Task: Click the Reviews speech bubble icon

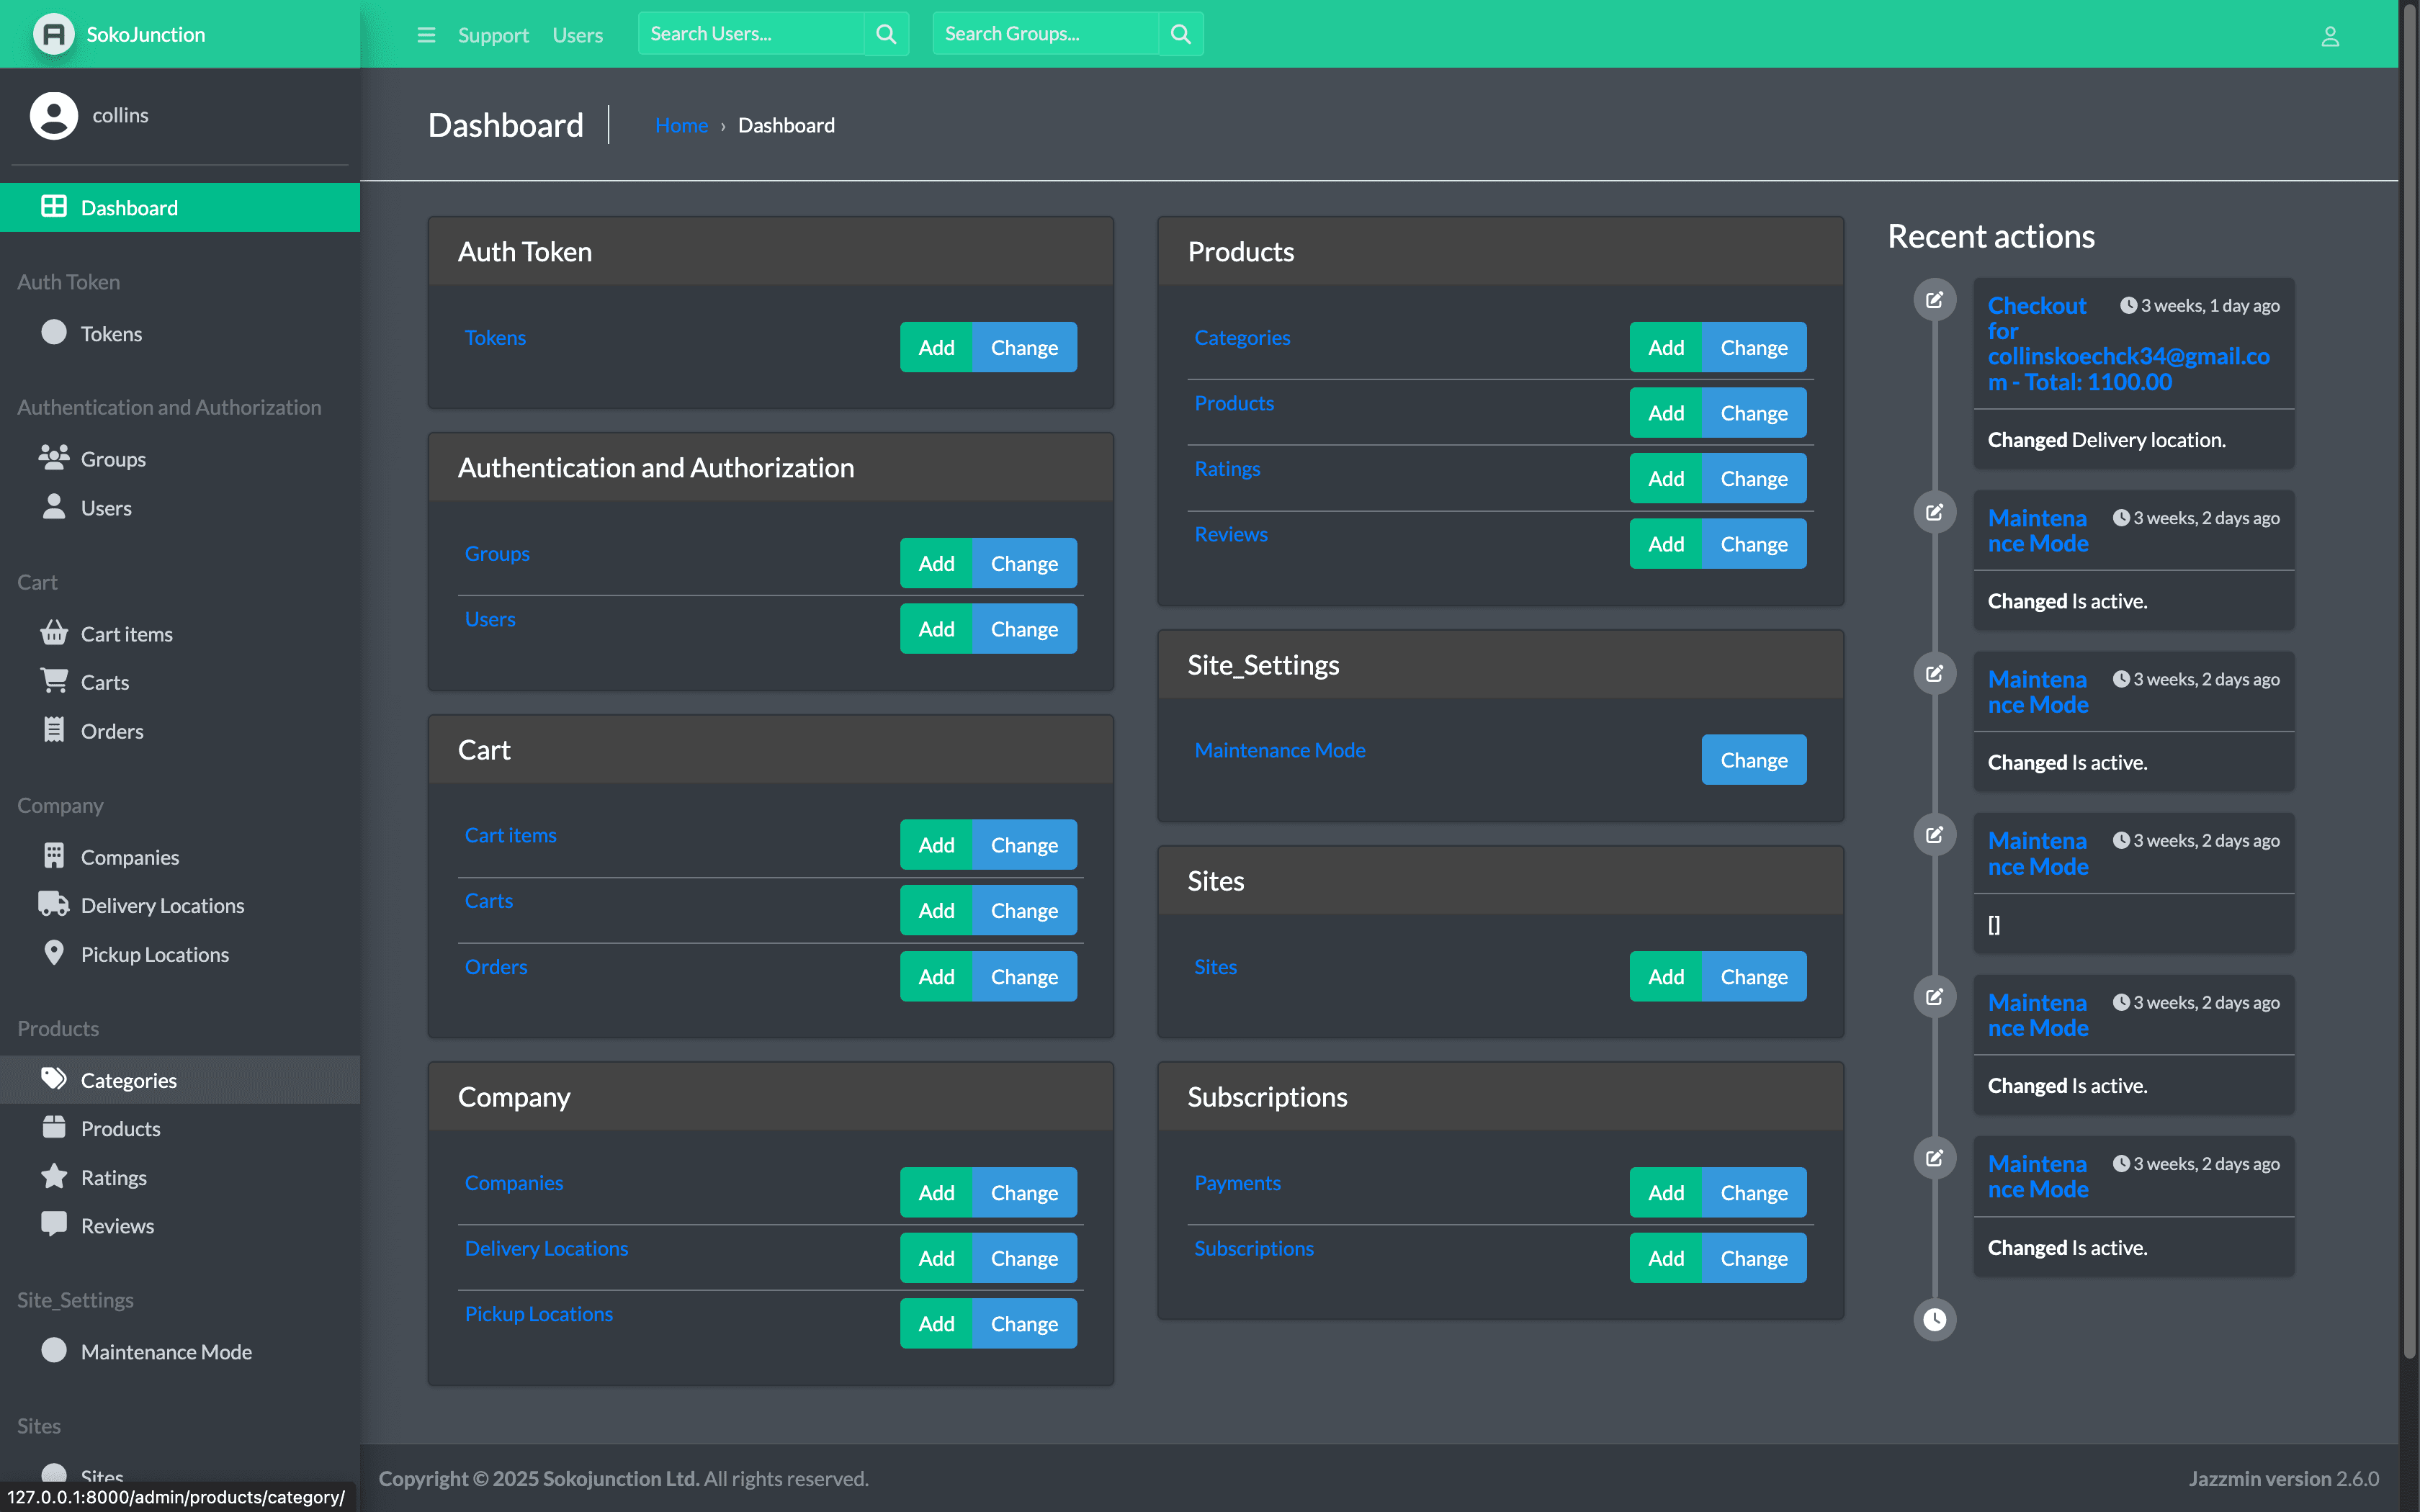Action: click(53, 1224)
